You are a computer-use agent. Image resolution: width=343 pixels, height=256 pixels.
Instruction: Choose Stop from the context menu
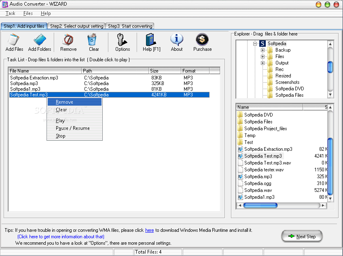(74, 136)
